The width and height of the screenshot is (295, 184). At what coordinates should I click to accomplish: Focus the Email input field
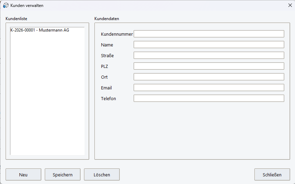click(x=209, y=87)
